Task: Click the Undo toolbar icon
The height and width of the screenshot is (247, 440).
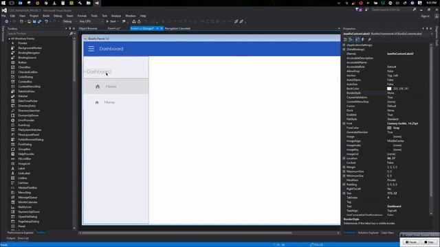Action: coord(46,21)
